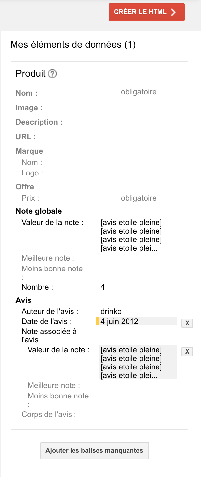This screenshot has height=477, width=201.
Task: Select the author value drinko
Action: point(111,311)
